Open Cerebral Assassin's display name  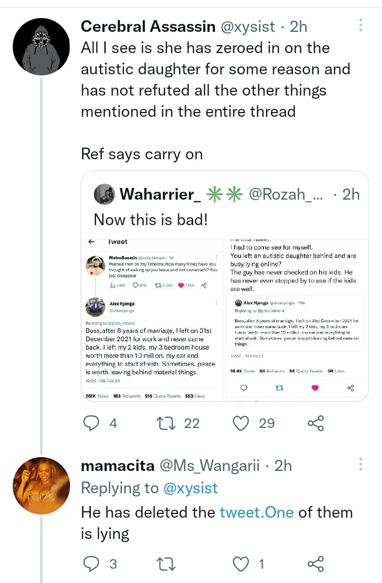coord(148,26)
